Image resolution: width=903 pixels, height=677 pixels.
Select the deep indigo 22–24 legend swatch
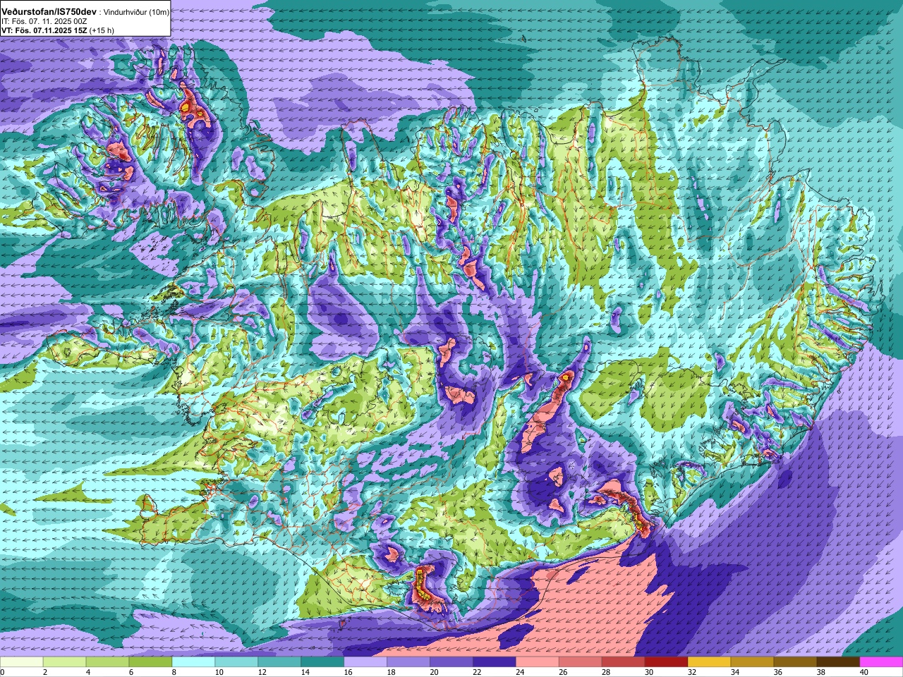tap(495, 662)
